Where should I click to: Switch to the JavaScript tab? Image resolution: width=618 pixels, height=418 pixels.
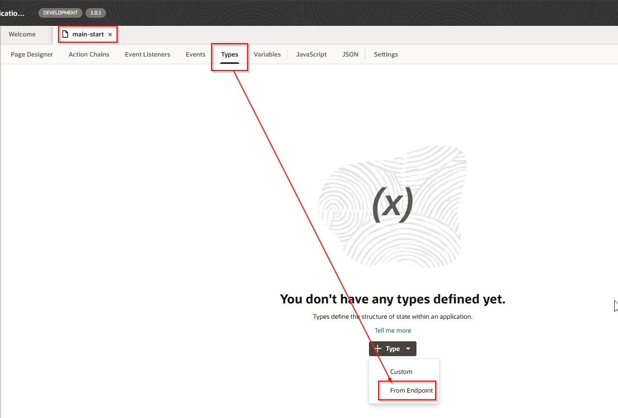[x=311, y=54]
